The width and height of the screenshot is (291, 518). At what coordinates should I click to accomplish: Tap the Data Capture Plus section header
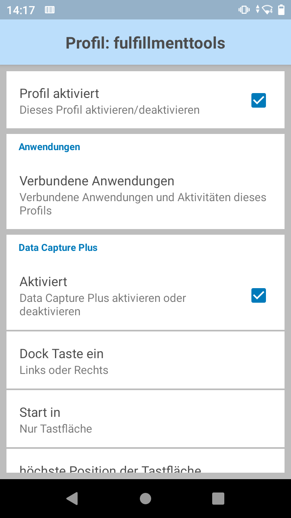tap(58, 248)
